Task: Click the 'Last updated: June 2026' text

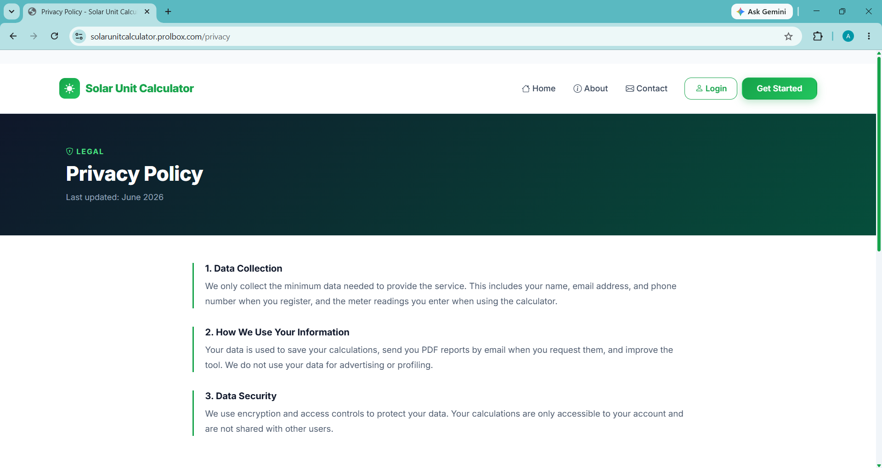Action: [x=115, y=197]
